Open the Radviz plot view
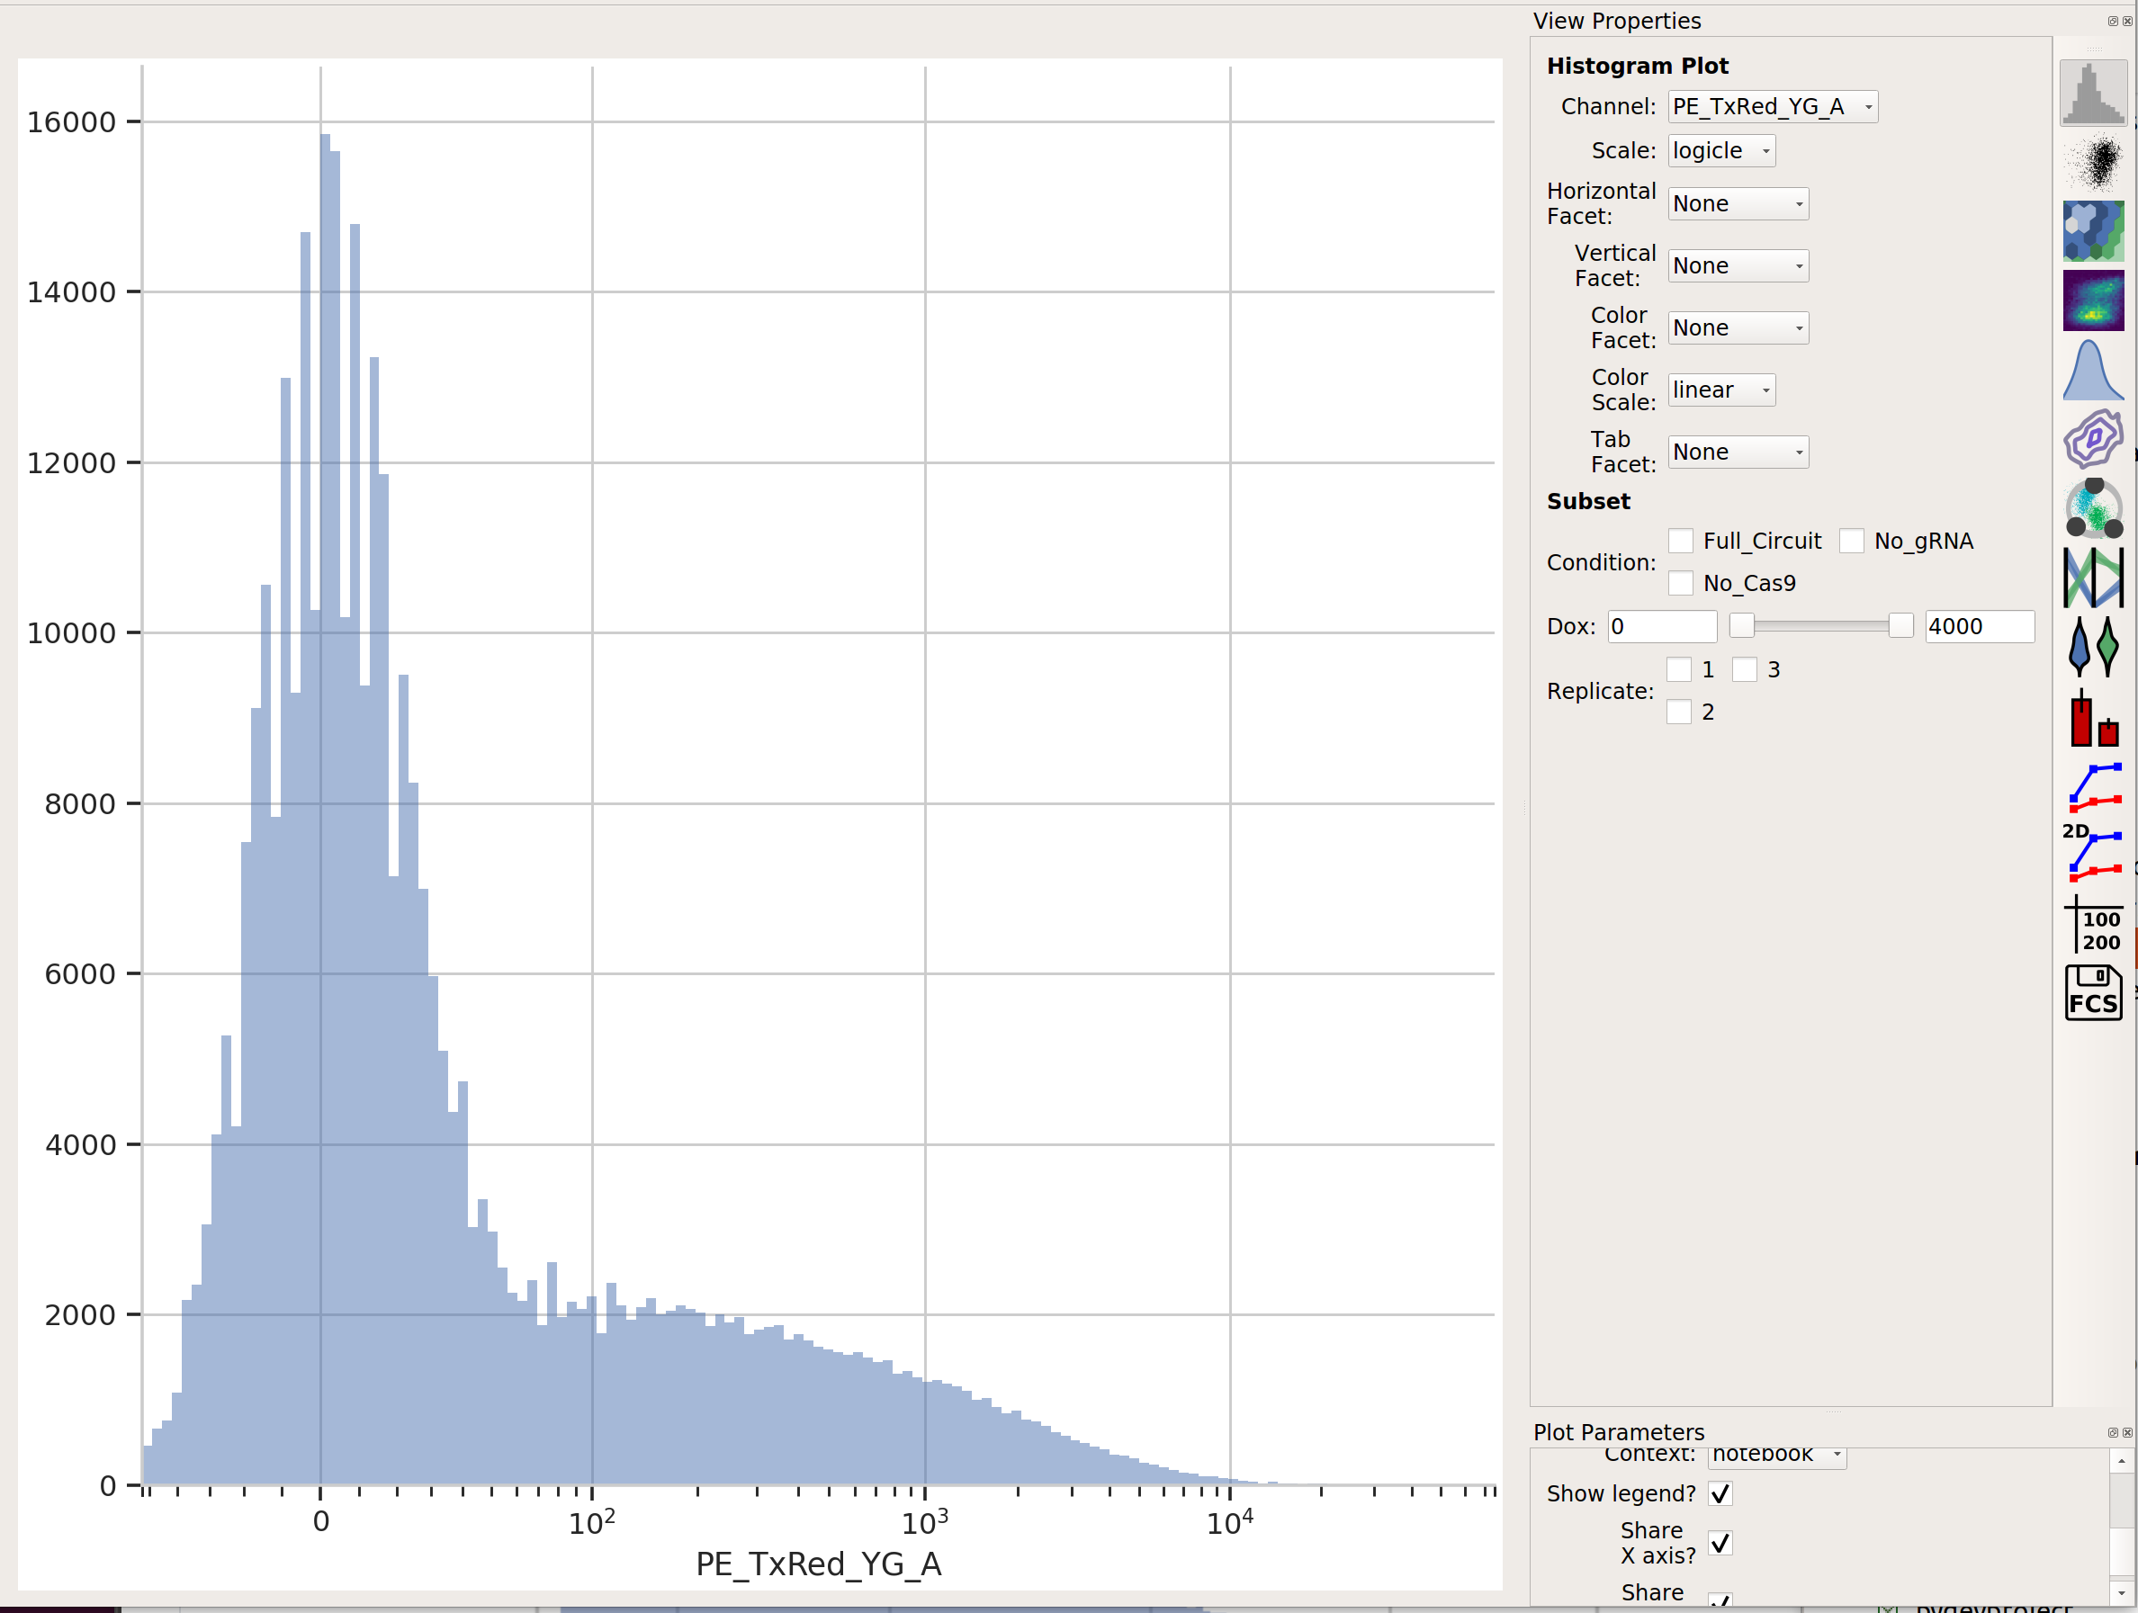Image resolution: width=2138 pixels, height=1613 pixels. click(x=2093, y=508)
